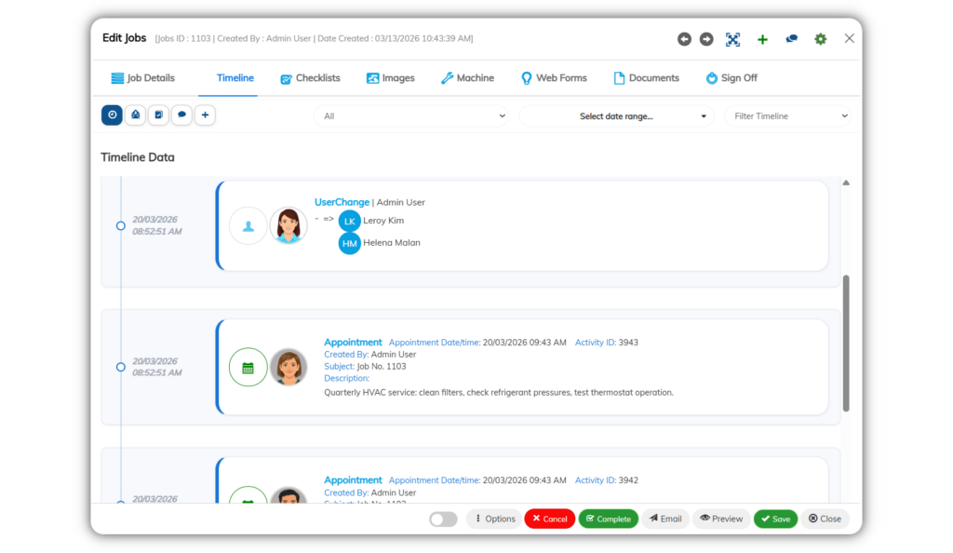Click the Email button in footer
The height and width of the screenshot is (553, 953).
tap(665, 519)
